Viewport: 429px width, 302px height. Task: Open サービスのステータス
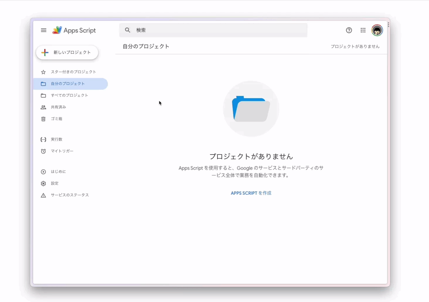pos(70,195)
